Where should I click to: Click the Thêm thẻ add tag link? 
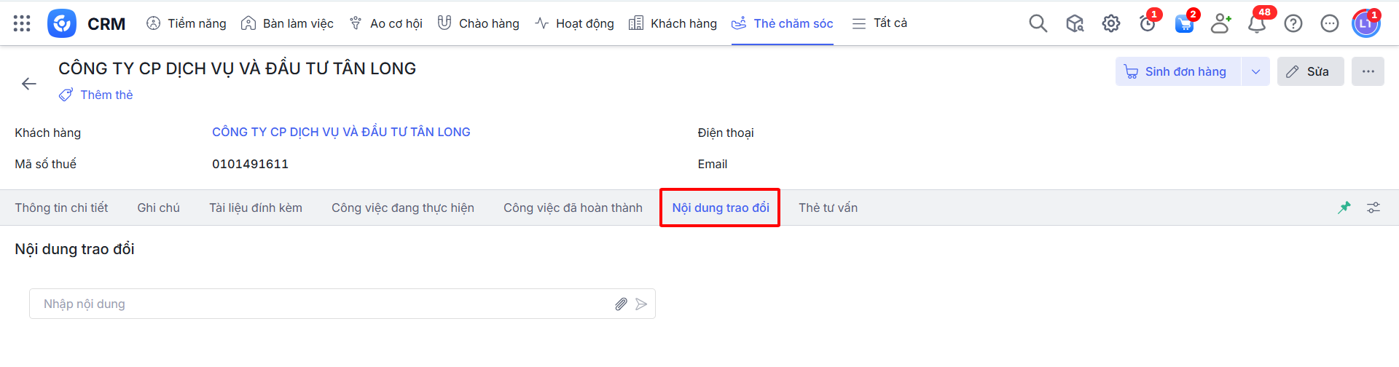[106, 95]
